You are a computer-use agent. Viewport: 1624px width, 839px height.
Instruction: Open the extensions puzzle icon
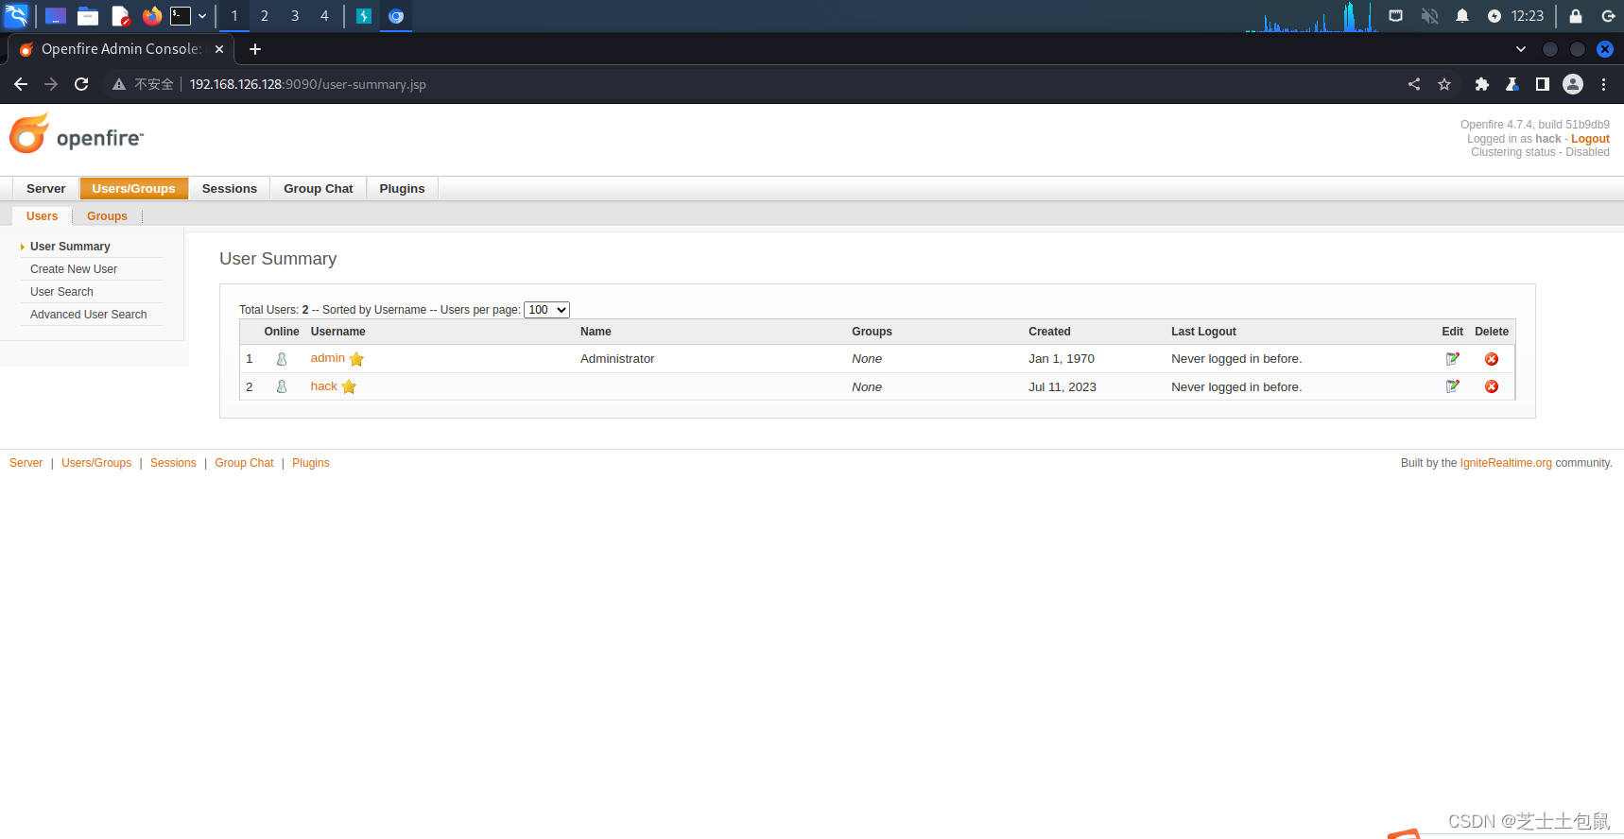click(x=1482, y=84)
